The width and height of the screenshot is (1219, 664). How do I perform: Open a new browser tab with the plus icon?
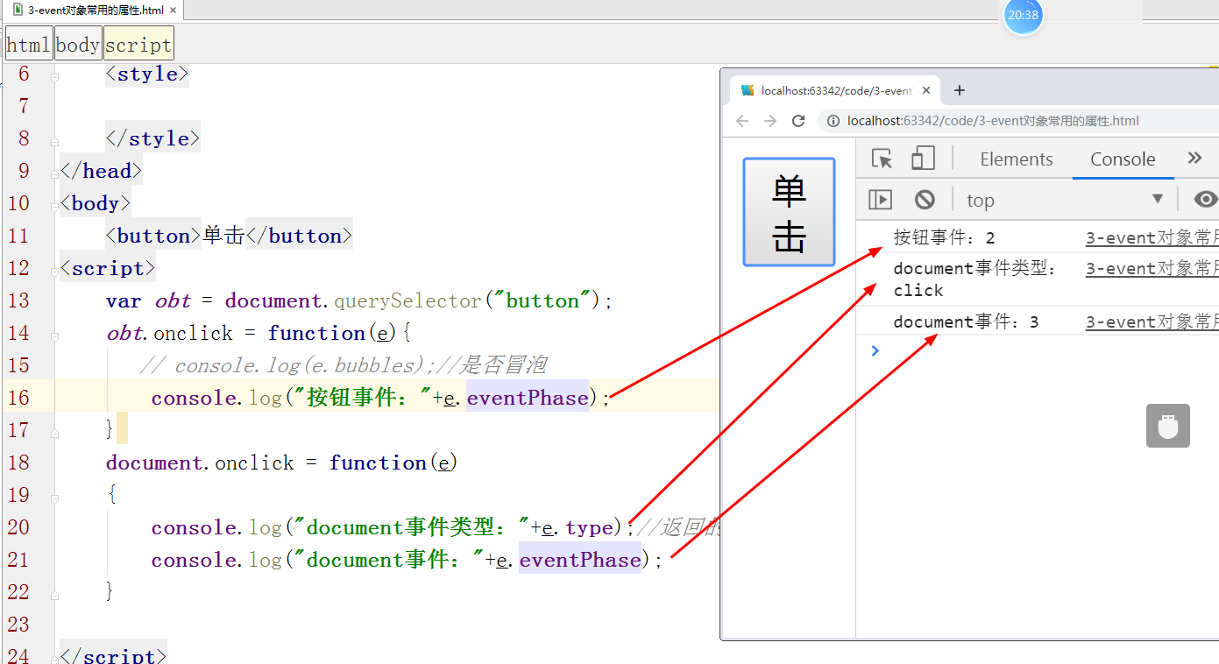pyautogui.click(x=959, y=89)
